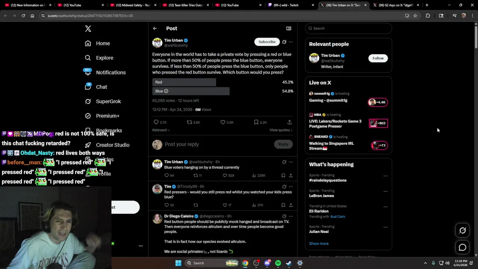Go back with the Post arrow
The height and width of the screenshot is (269, 478).
[155, 28]
